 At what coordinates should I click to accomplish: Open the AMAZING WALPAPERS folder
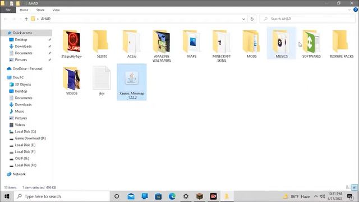(162, 46)
